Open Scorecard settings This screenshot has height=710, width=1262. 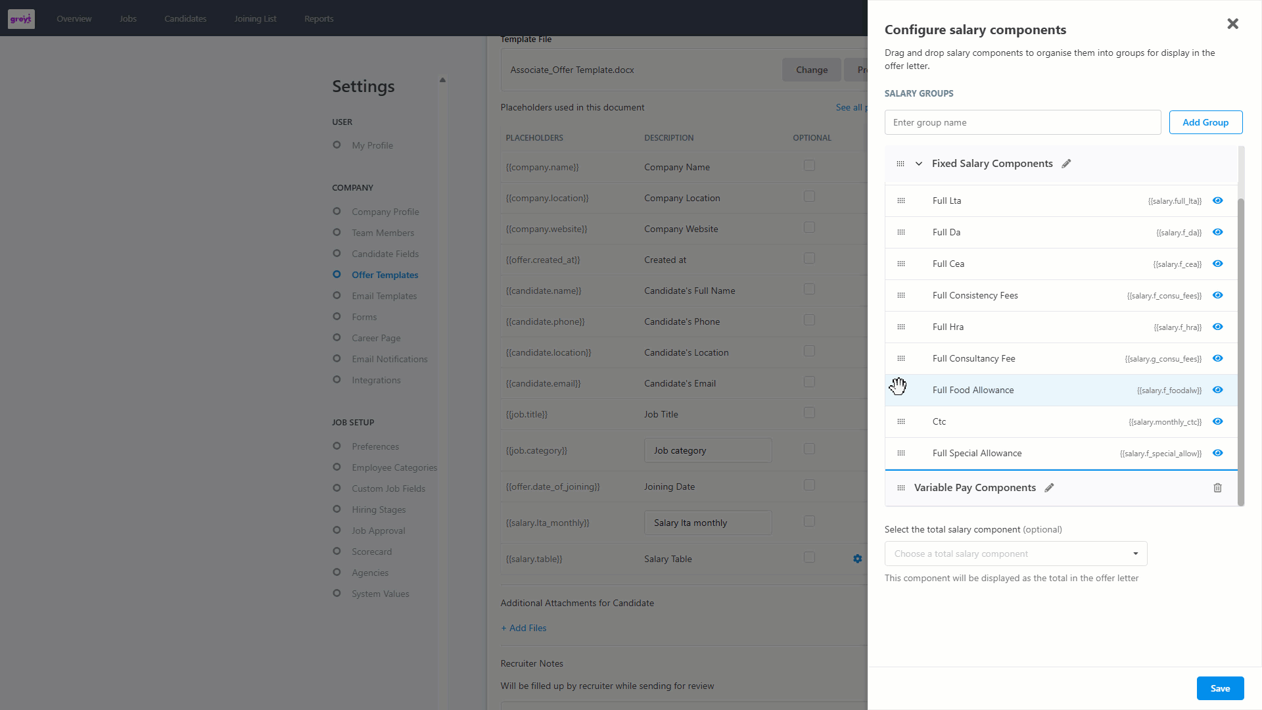(371, 552)
